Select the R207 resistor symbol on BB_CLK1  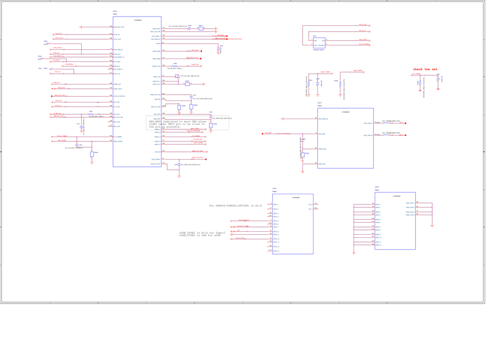[90, 114]
